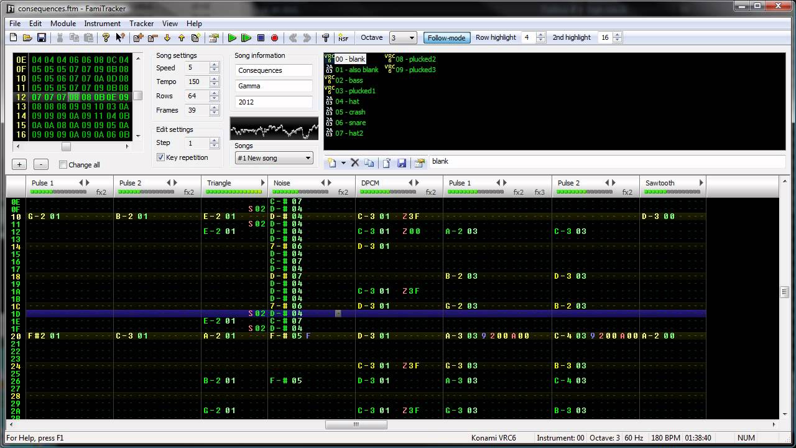Open the Tracker menu
The height and width of the screenshot is (448, 796).
pyautogui.click(x=141, y=24)
